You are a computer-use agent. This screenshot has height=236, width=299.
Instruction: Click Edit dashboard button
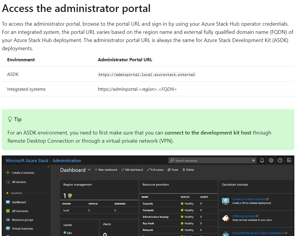click(x=132, y=170)
